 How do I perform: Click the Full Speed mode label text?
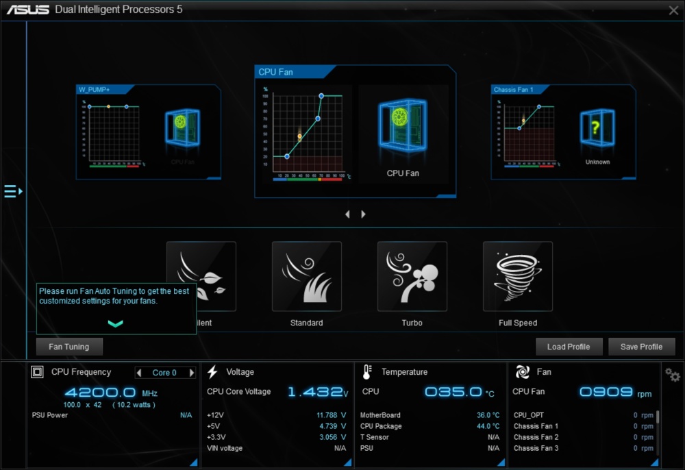518,323
